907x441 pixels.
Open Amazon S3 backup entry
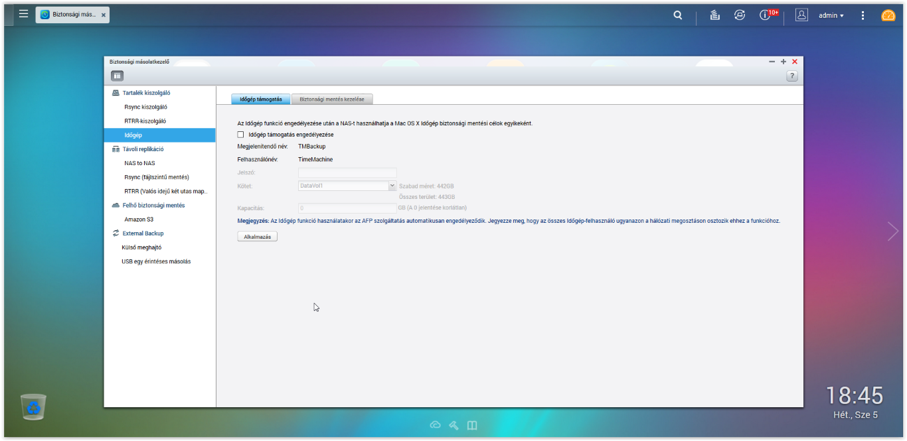click(x=139, y=220)
